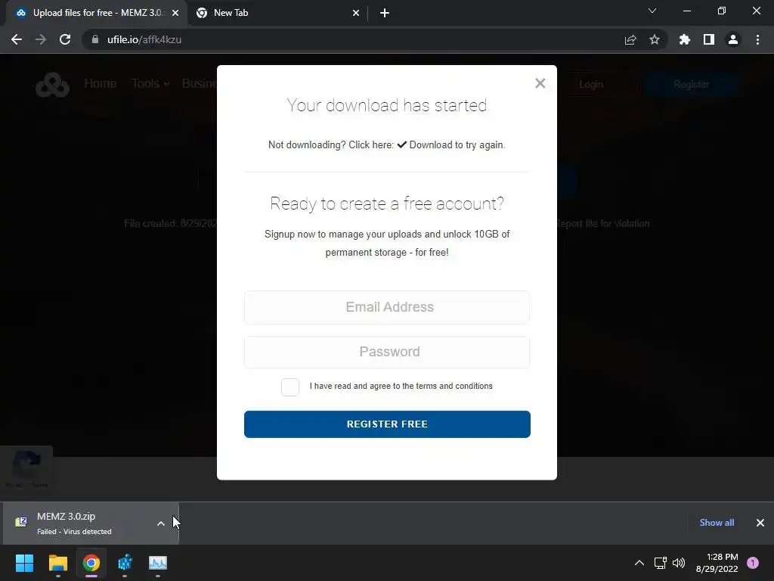Open the Extensions puzzle icon
The width and height of the screenshot is (774, 581).
(685, 39)
